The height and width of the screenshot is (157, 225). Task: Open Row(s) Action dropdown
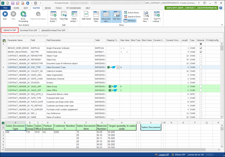pyautogui.click(x=53, y=17)
